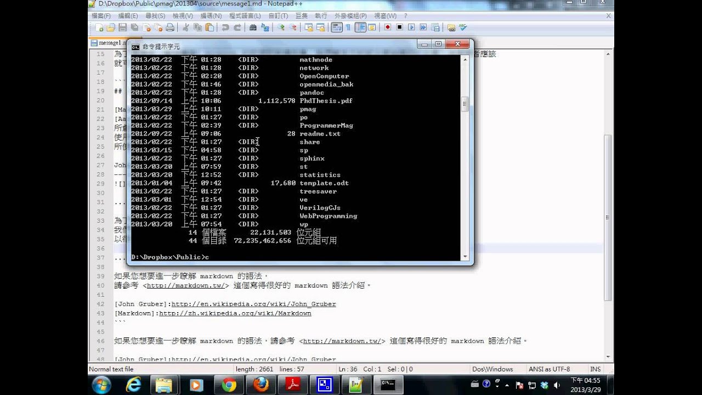Open the 外掛模組(P) menu
The width and height of the screenshot is (702, 395).
[x=349, y=16]
